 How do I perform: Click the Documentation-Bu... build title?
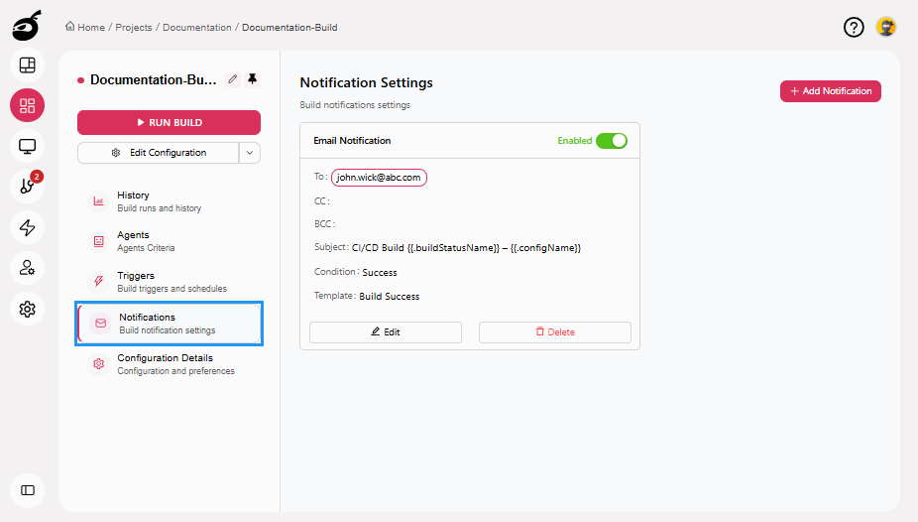(154, 79)
